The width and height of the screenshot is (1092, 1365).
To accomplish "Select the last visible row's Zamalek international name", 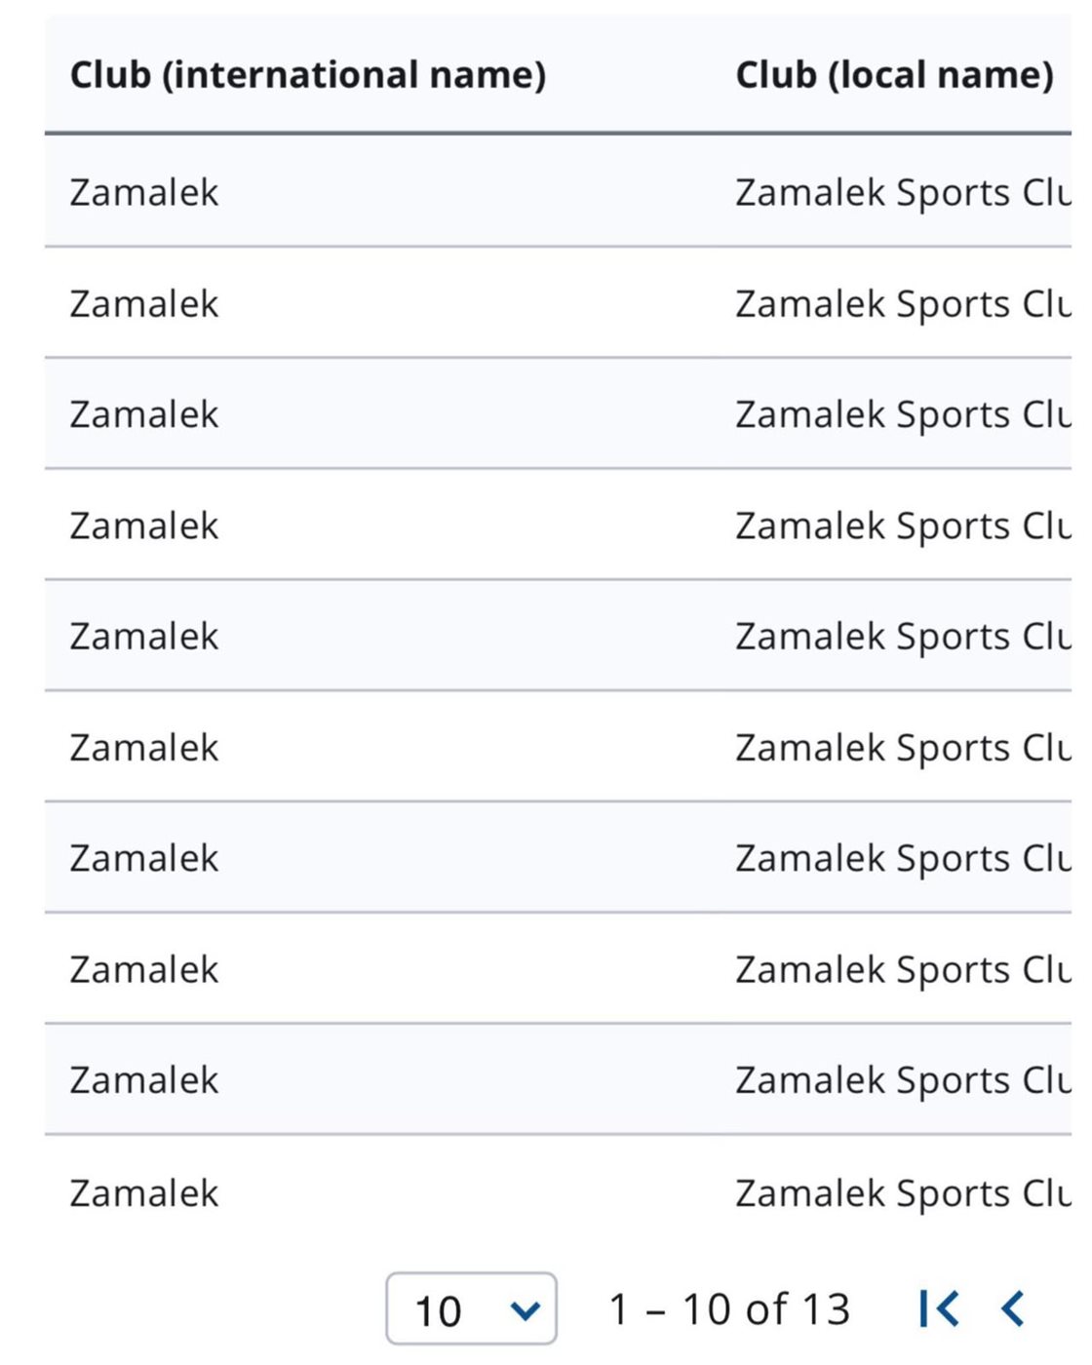I will tap(144, 1193).
